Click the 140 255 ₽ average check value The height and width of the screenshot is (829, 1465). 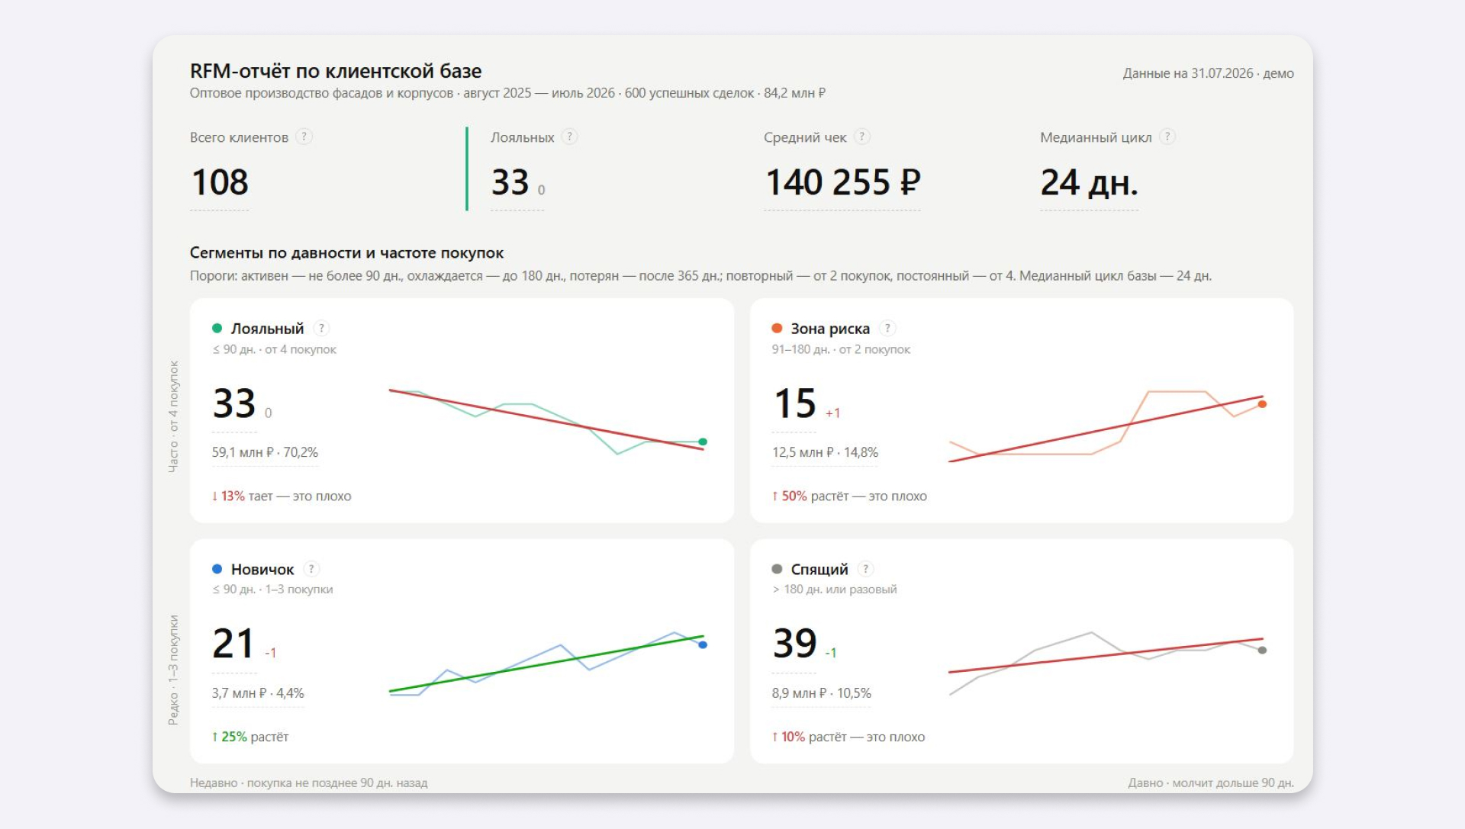(x=842, y=183)
